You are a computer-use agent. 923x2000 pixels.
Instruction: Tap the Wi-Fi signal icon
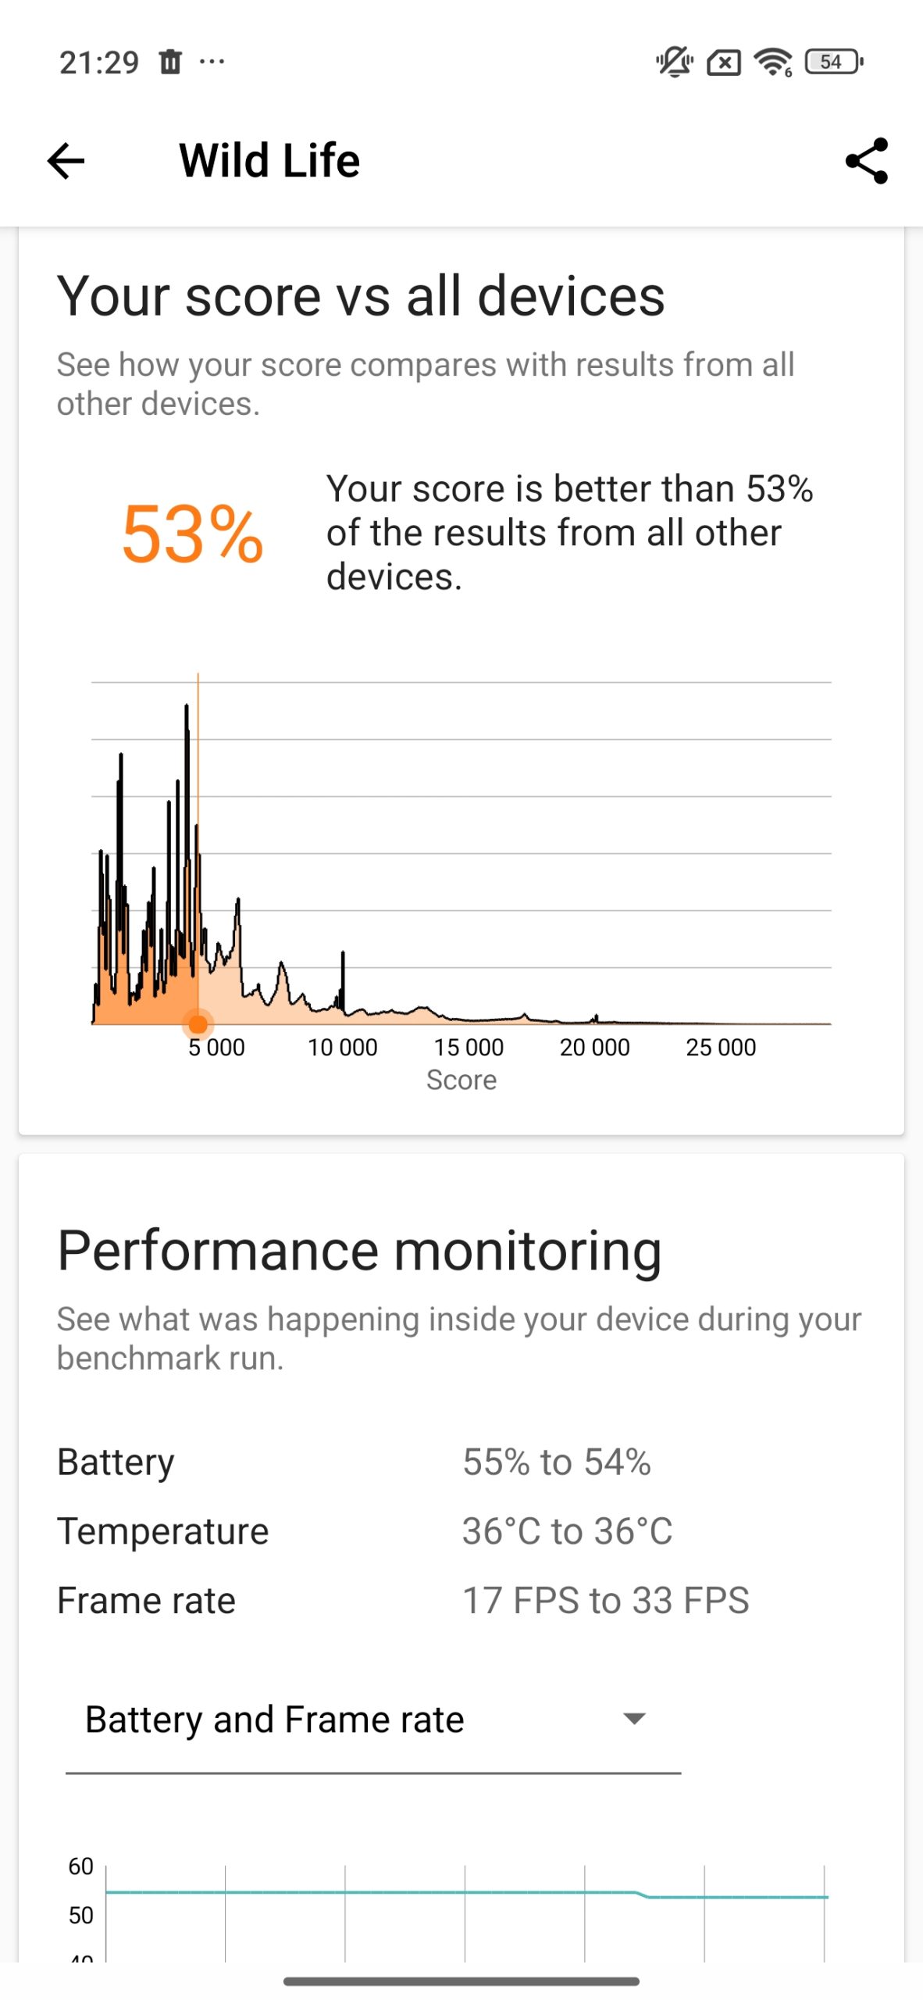tap(772, 61)
